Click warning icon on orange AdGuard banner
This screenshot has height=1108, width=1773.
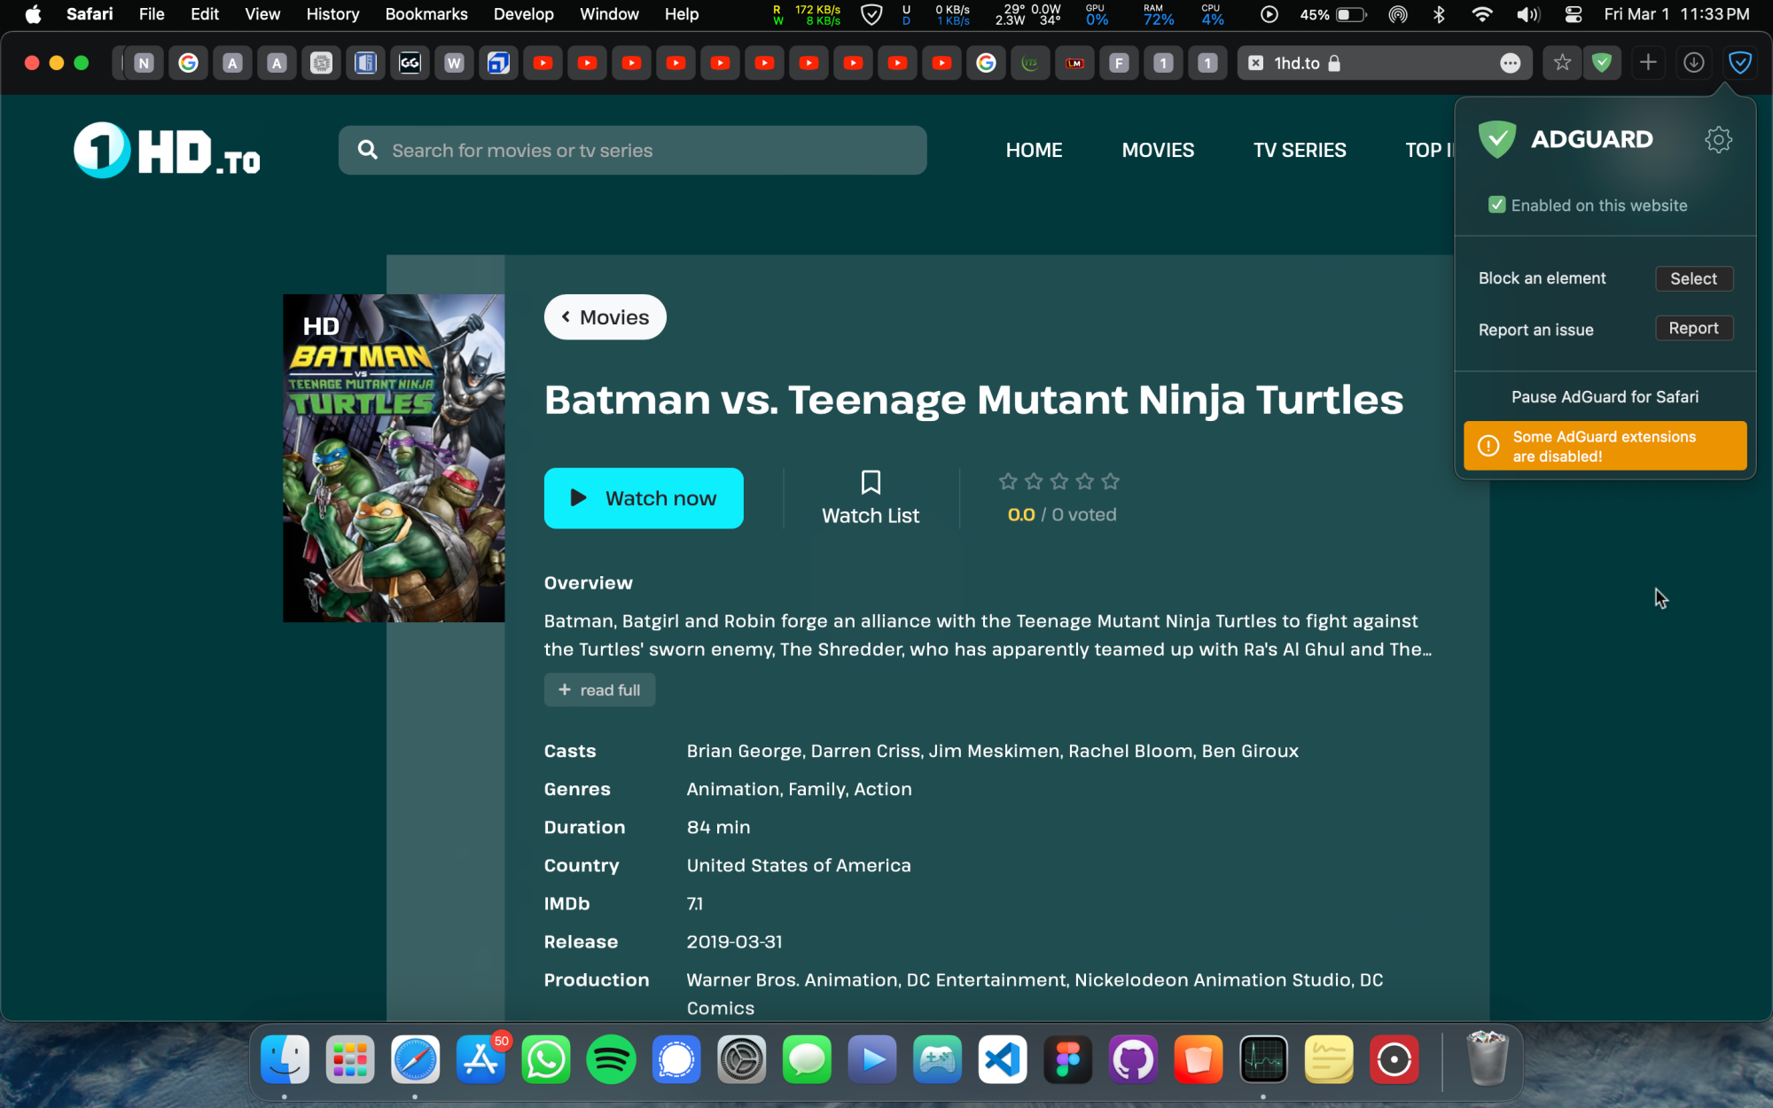1488,446
